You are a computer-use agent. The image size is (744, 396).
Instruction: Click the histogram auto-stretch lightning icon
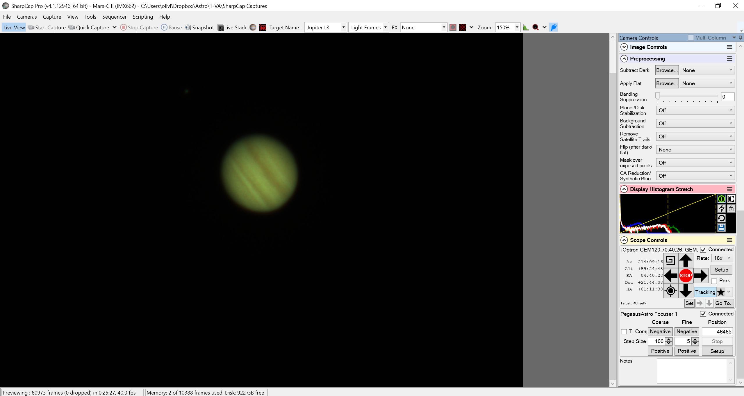pyautogui.click(x=721, y=208)
